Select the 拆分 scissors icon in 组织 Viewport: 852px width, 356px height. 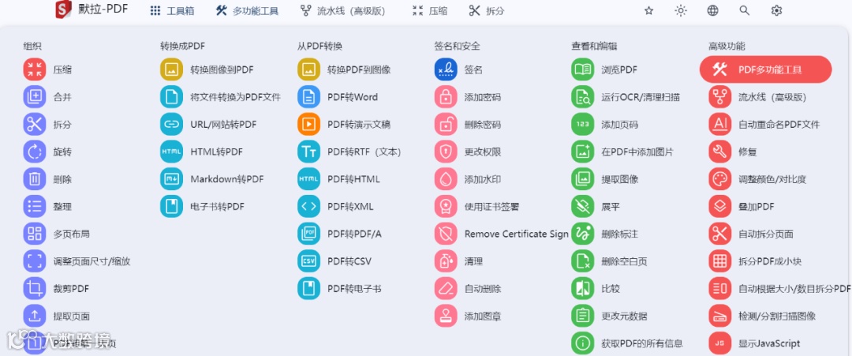(35, 124)
